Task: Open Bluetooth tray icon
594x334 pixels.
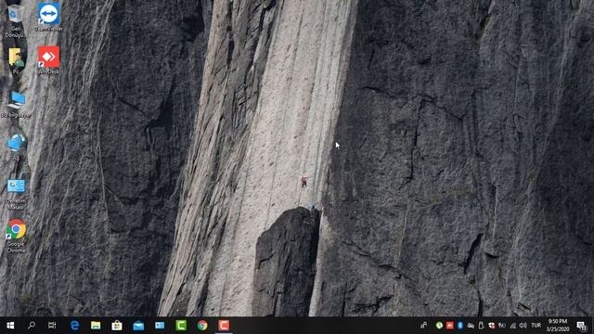Action: [x=460, y=326]
